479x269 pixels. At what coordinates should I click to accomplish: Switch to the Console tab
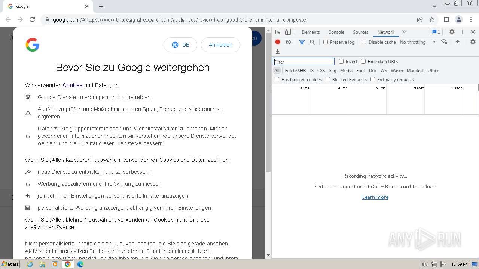(x=336, y=32)
